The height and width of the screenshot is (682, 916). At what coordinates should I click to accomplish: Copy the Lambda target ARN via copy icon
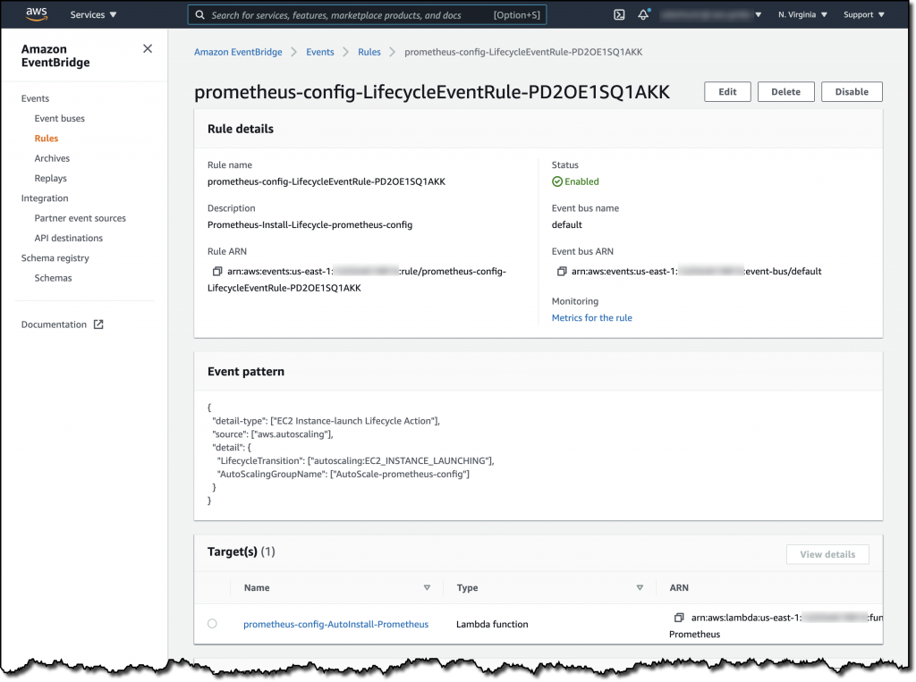(x=677, y=617)
